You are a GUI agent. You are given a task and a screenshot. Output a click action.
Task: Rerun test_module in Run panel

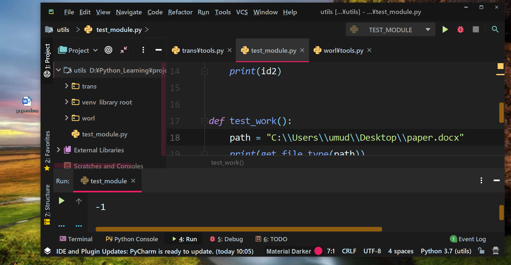62,201
